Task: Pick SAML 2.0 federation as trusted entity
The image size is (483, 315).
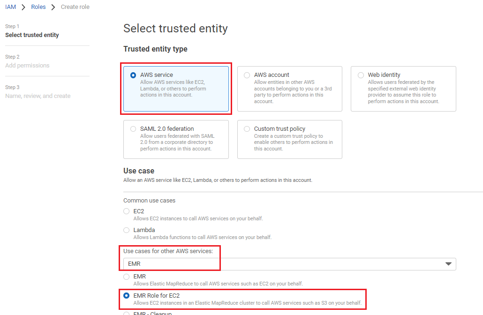Action: pos(133,128)
